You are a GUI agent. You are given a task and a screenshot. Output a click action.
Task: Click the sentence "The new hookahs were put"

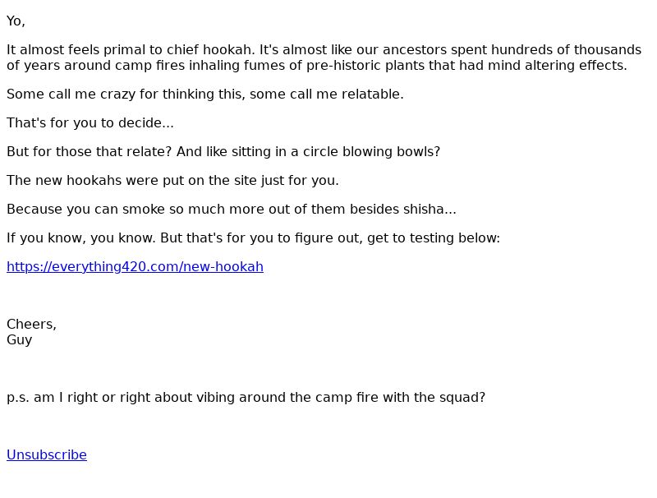(172, 180)
